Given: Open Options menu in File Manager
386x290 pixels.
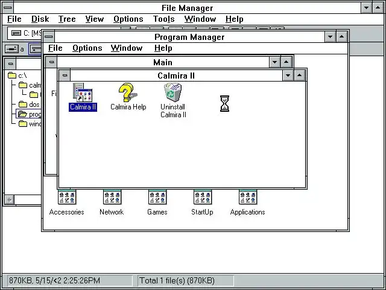Looking at the screenshot, I should tap(128, 19).
